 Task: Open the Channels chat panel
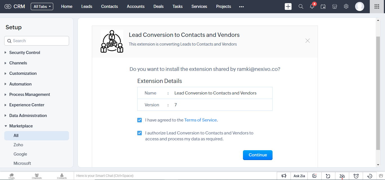click(37, 176)
